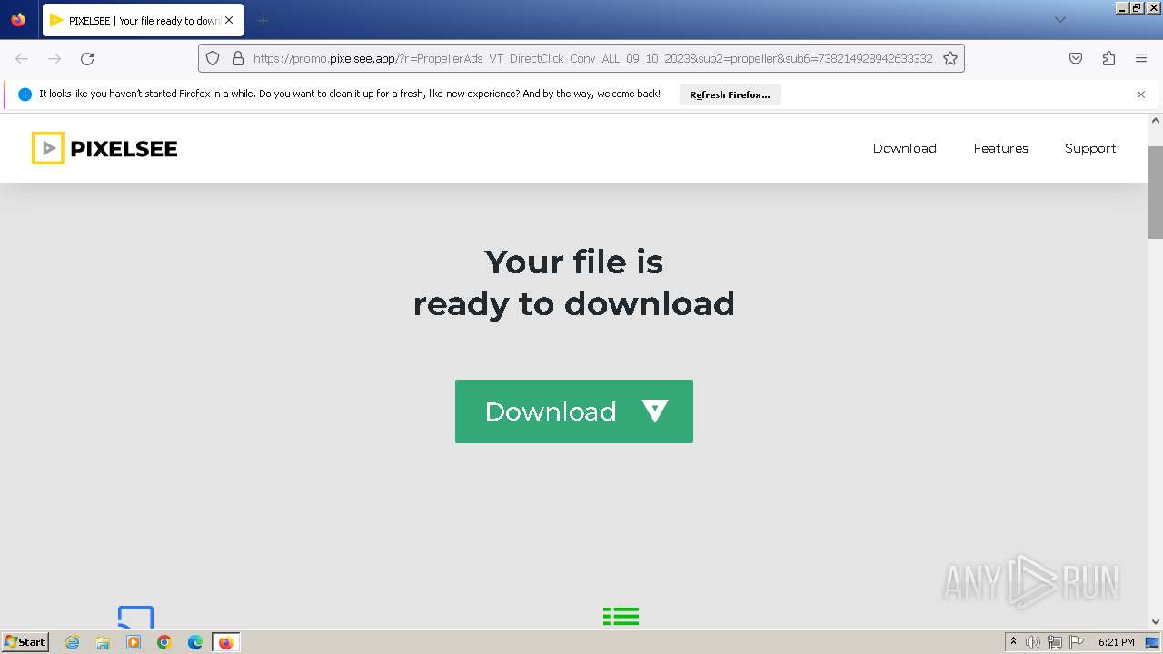
Task: Open the Download nav link
Action: point(904,148)
